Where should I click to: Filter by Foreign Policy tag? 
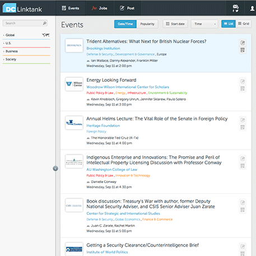click(x=96, y=132)
